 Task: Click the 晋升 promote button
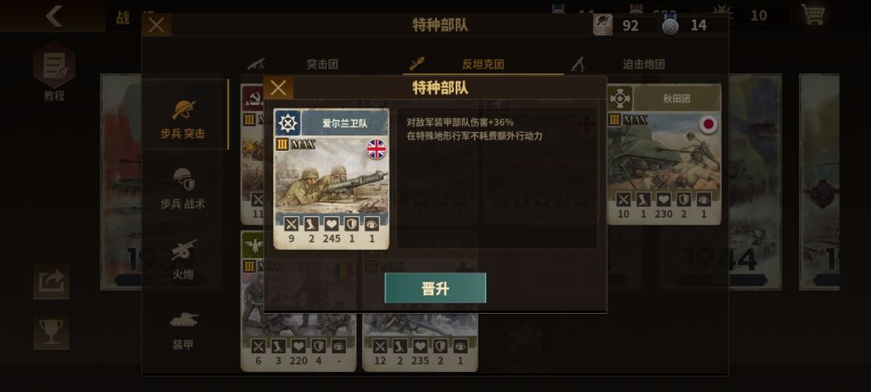tap(435, 288)
